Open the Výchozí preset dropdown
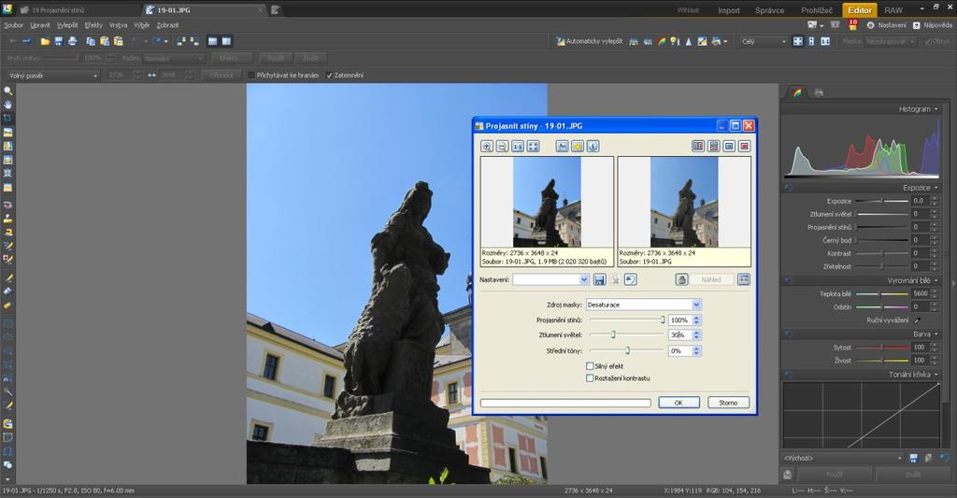Image resolution: width=957 pixels, height=498 pixels. (842, 458)
